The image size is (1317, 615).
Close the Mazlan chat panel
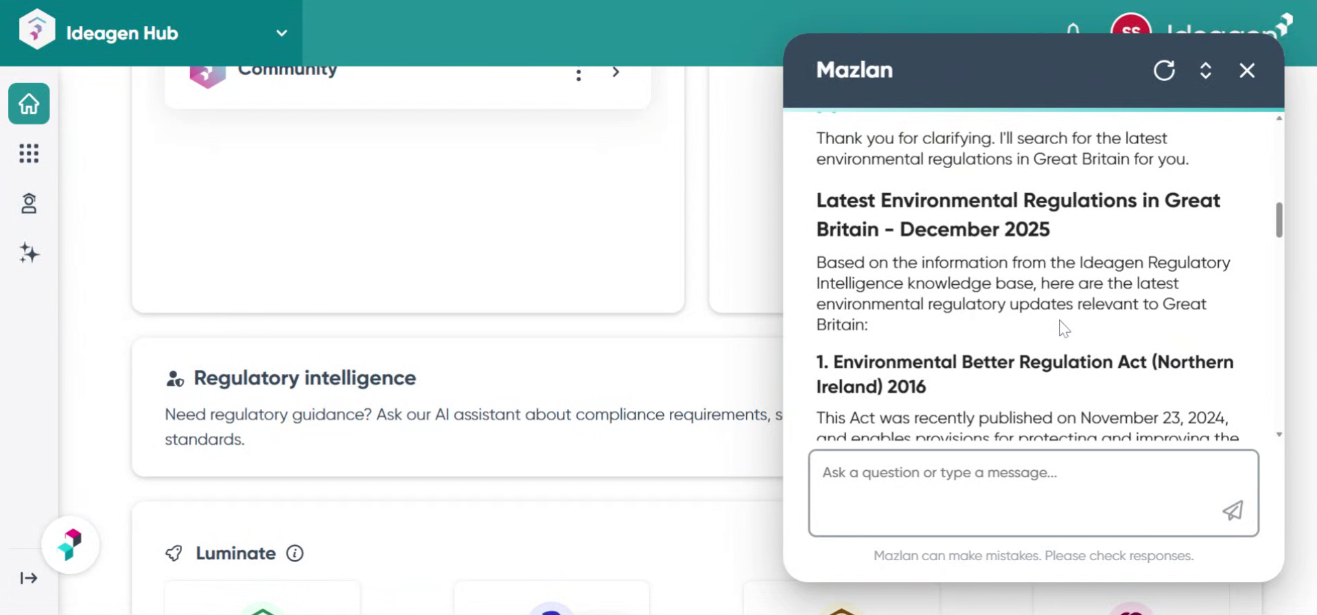1247,70
